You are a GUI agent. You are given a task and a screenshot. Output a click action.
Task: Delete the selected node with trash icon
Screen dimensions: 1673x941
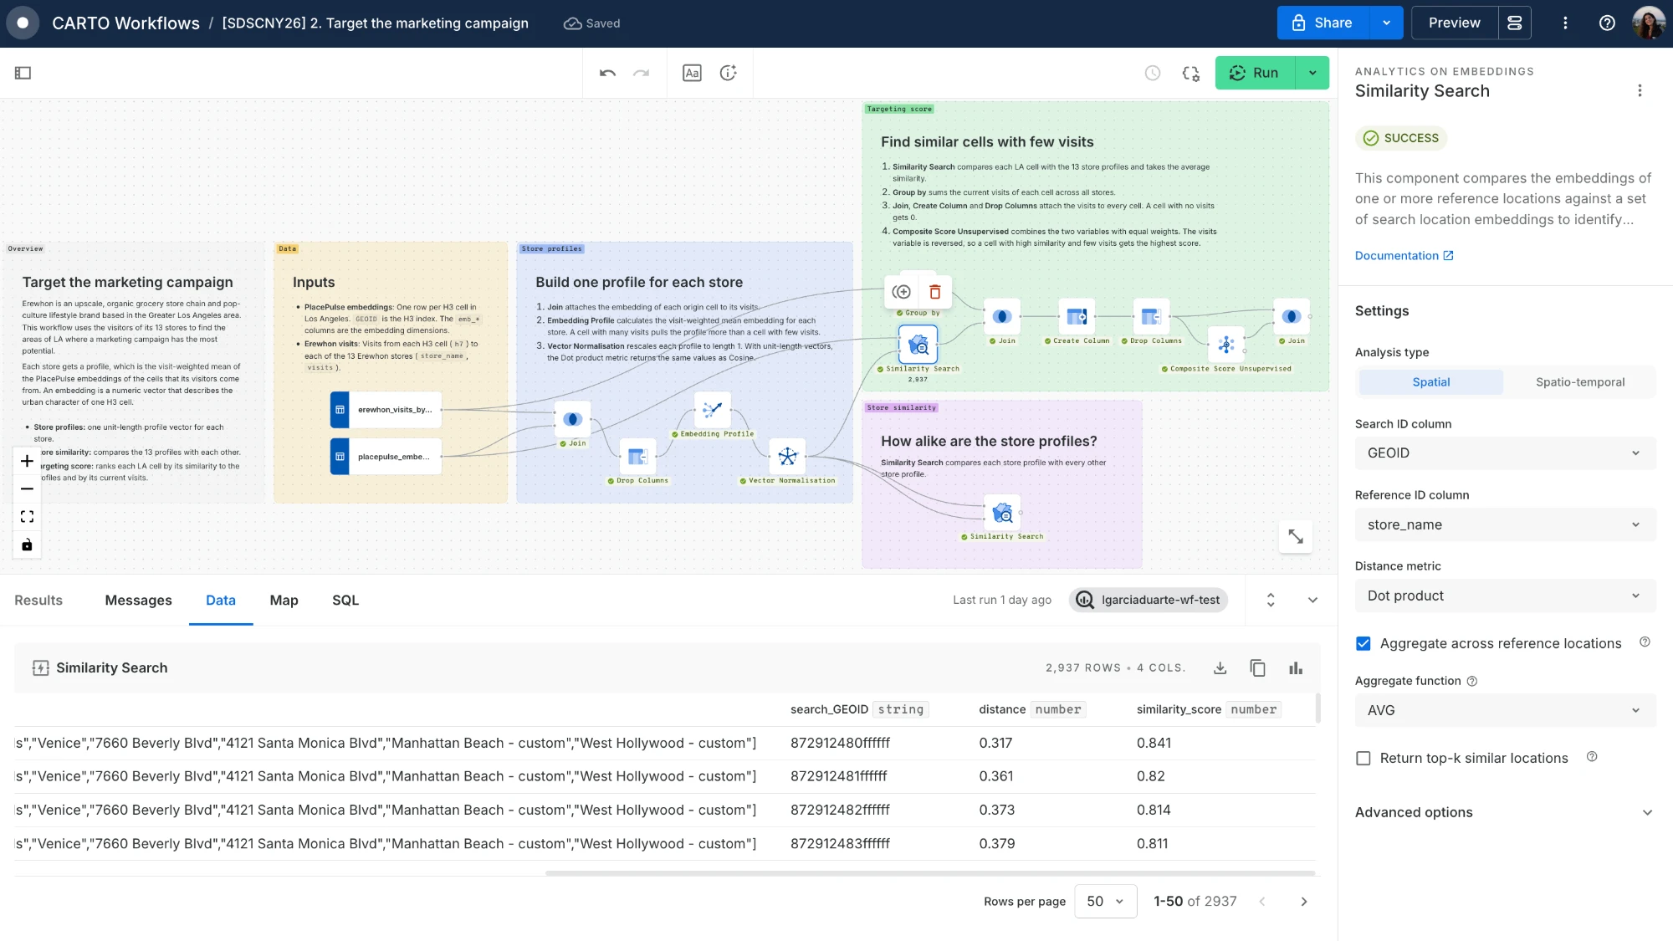tap(935, 292)
